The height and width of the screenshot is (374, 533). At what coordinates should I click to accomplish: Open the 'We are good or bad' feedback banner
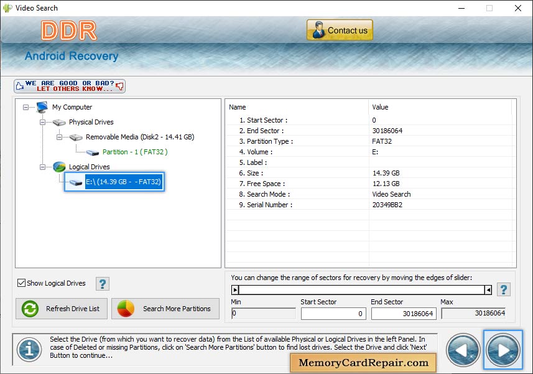70,86
